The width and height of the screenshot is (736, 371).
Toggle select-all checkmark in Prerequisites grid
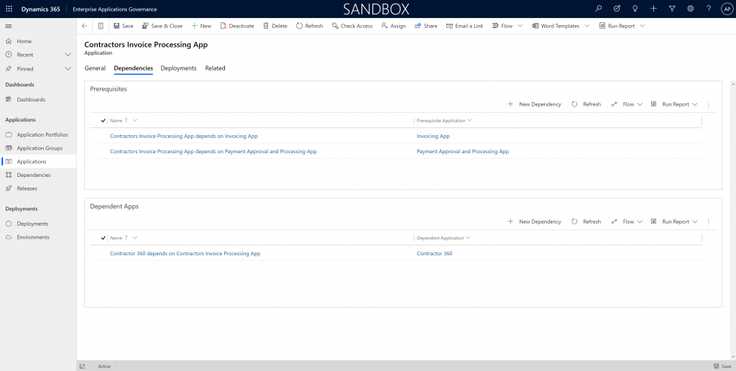point(103,121)
